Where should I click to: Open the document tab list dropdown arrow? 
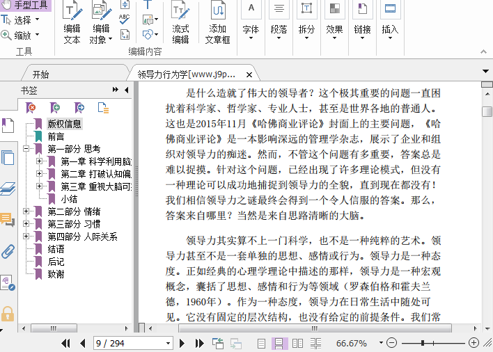485,72
